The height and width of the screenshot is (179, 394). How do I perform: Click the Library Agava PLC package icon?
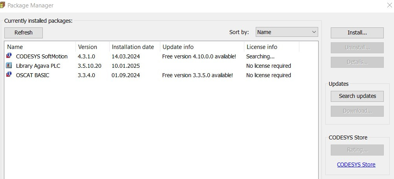9,65
